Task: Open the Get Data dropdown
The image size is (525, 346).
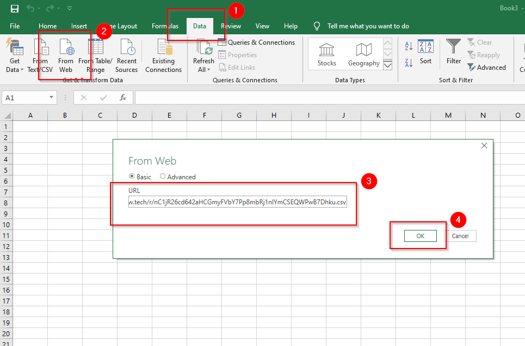Action: [x=14, y=54]
